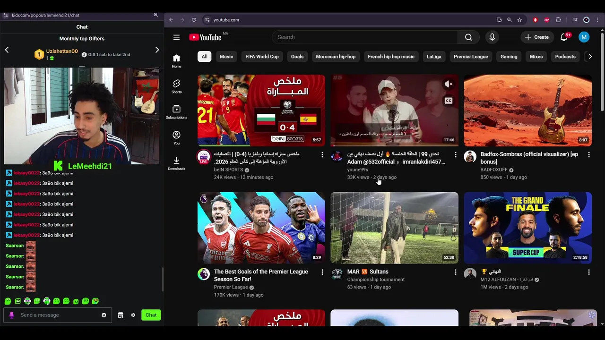Open YouTube hamburger guide menu

coord(176,37)
